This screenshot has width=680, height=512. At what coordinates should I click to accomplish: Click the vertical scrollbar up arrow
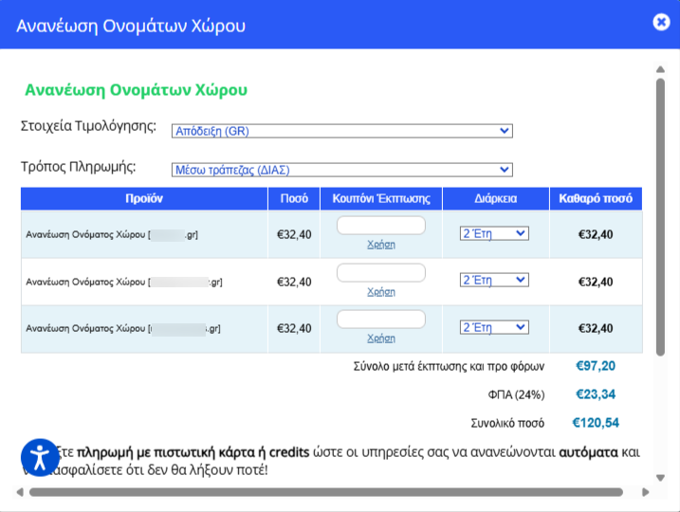click(x=660, y=69)
